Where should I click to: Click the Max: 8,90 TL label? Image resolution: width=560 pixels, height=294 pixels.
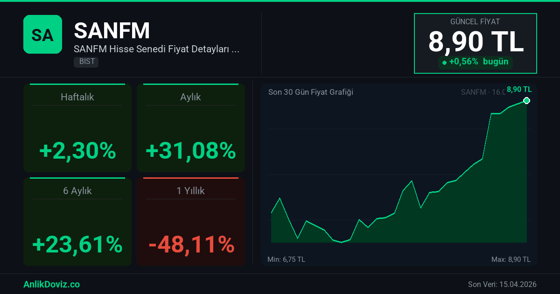tap(511, 259)
